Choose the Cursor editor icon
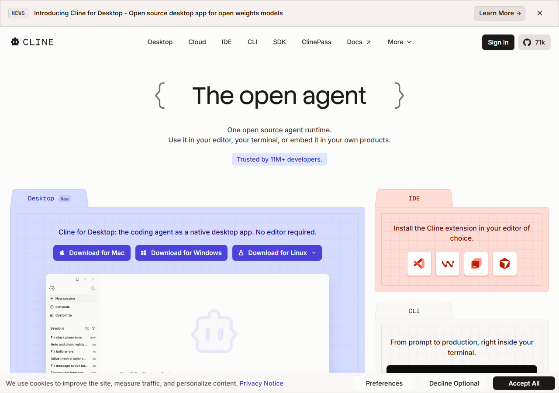Image resolution: width=559 pixels, height=393 pixels. click(x=504, y=263)
